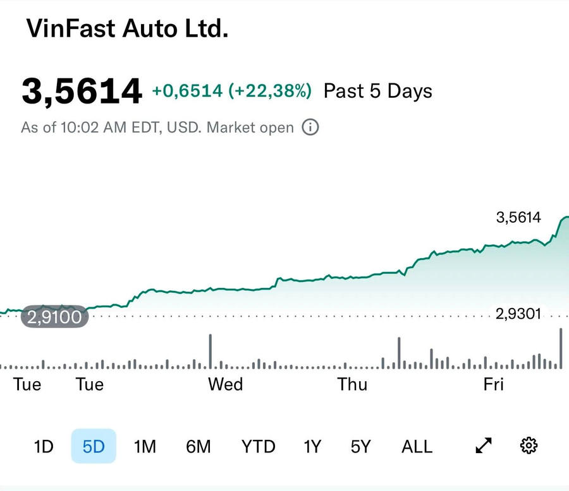Select the Wed marker on the timeline
569x491 pixels.
226,384
